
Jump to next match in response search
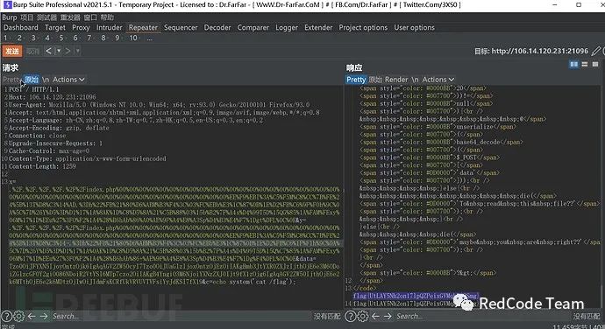point(388,316)
